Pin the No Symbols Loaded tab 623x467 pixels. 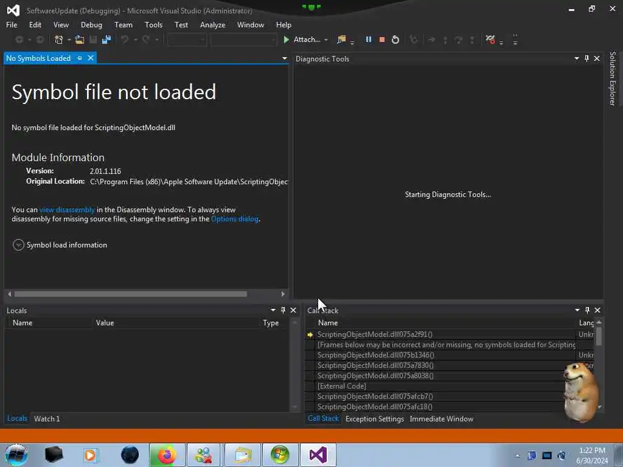point(80,58)
